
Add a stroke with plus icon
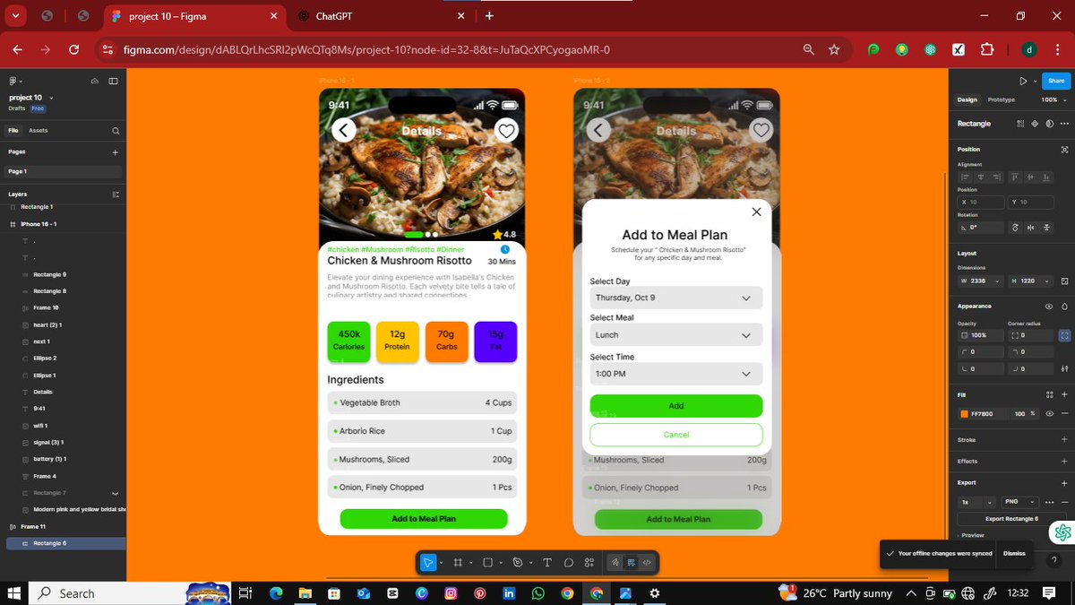[1064, 440]
